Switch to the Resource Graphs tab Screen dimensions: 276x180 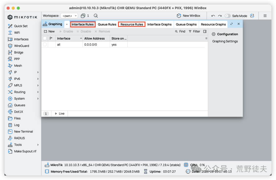[x=213, y=24]
